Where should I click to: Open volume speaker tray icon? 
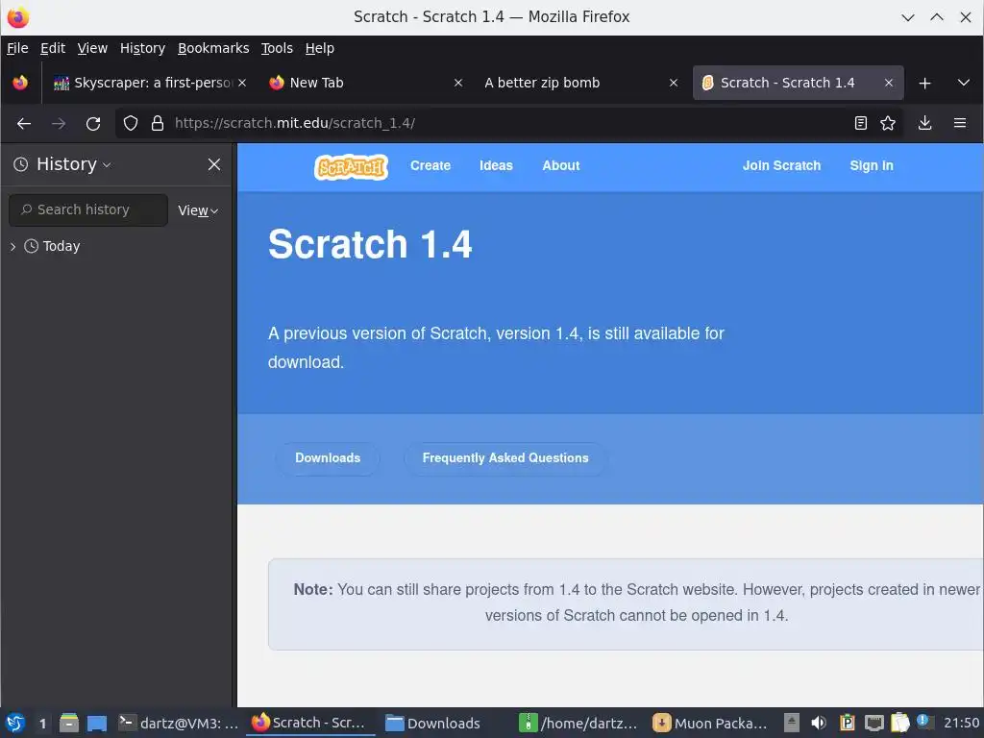(x=819, y=723)
